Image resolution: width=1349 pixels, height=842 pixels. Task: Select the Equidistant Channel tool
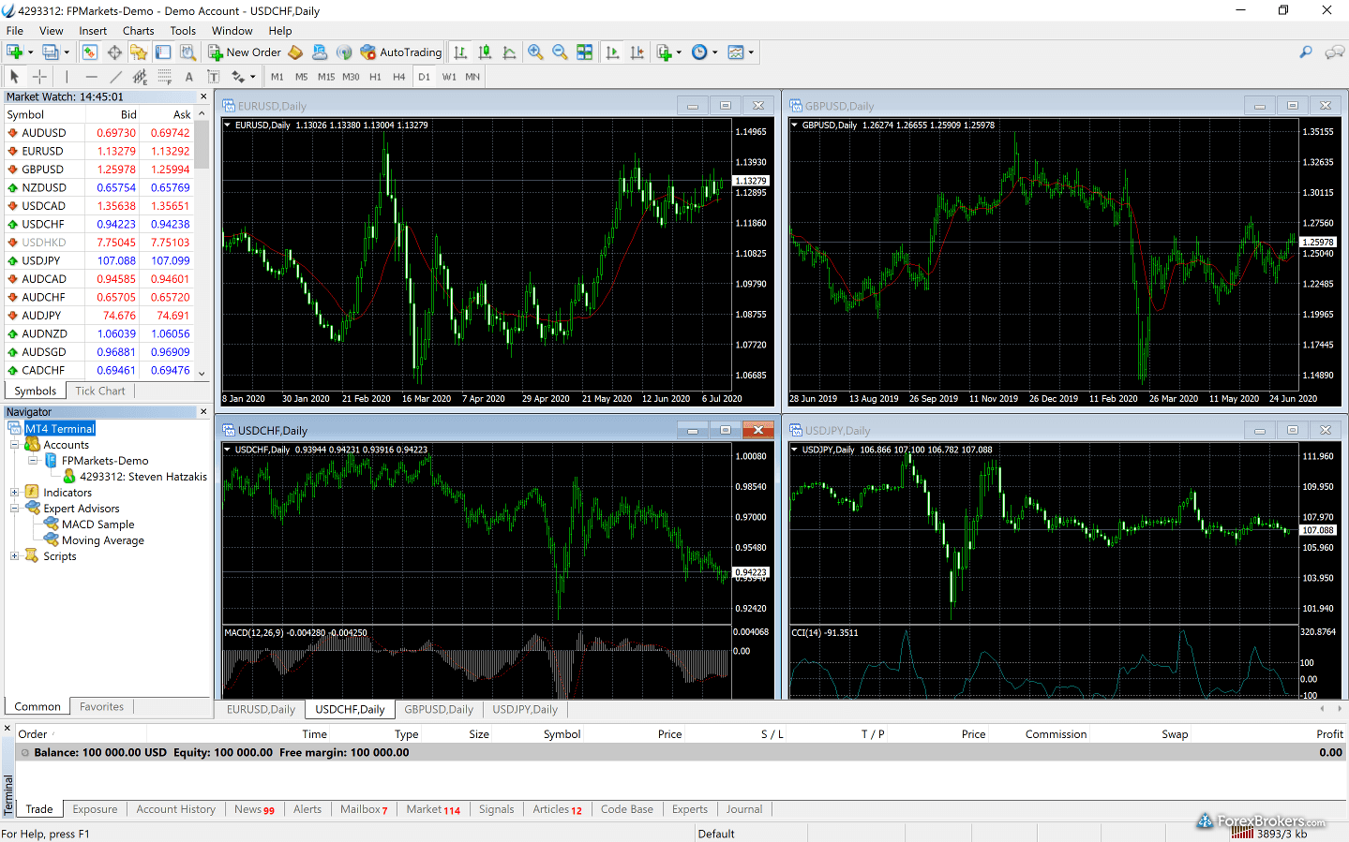coord(140,77)
